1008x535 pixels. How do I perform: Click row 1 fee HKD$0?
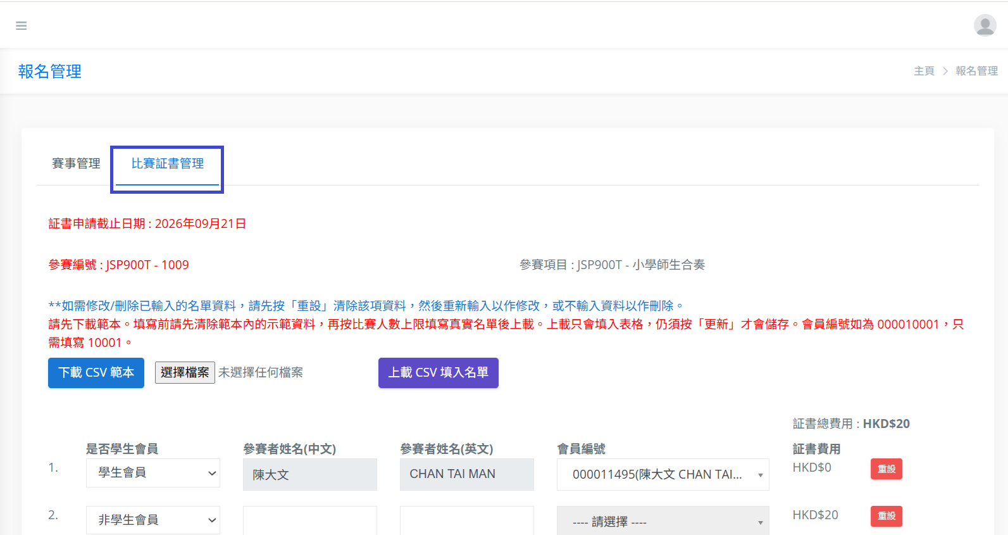[x=812, y=467]
